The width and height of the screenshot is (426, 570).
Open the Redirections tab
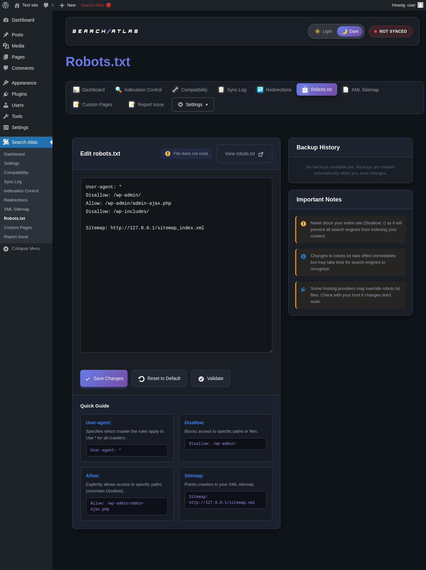click(274, 90)
